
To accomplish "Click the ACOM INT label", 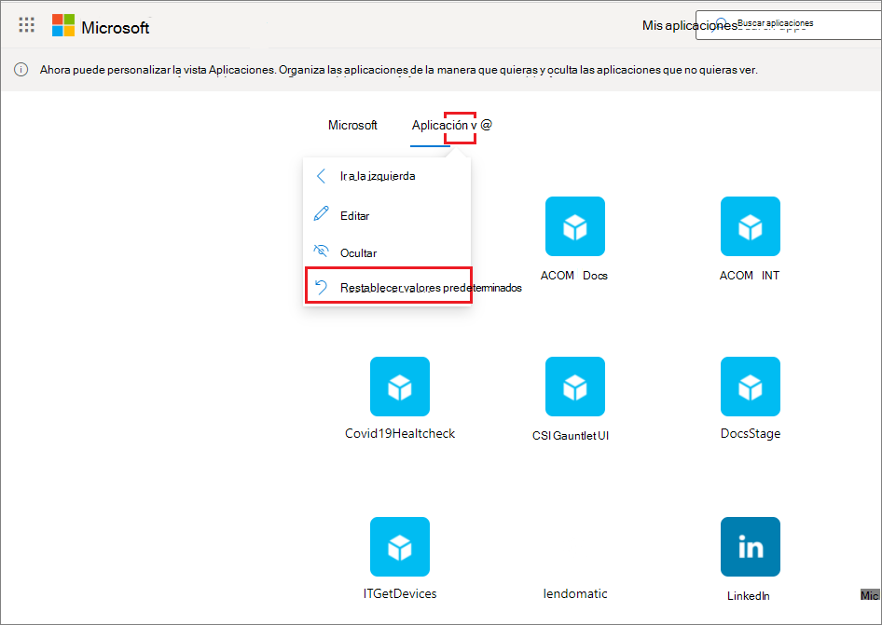I will click(x=750, y=276).
